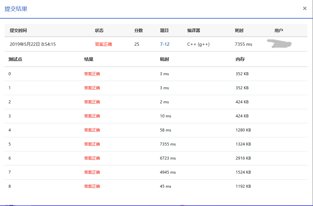
Task: Select test point number 7
Action: pyautogui.click(x=9, y=172)
